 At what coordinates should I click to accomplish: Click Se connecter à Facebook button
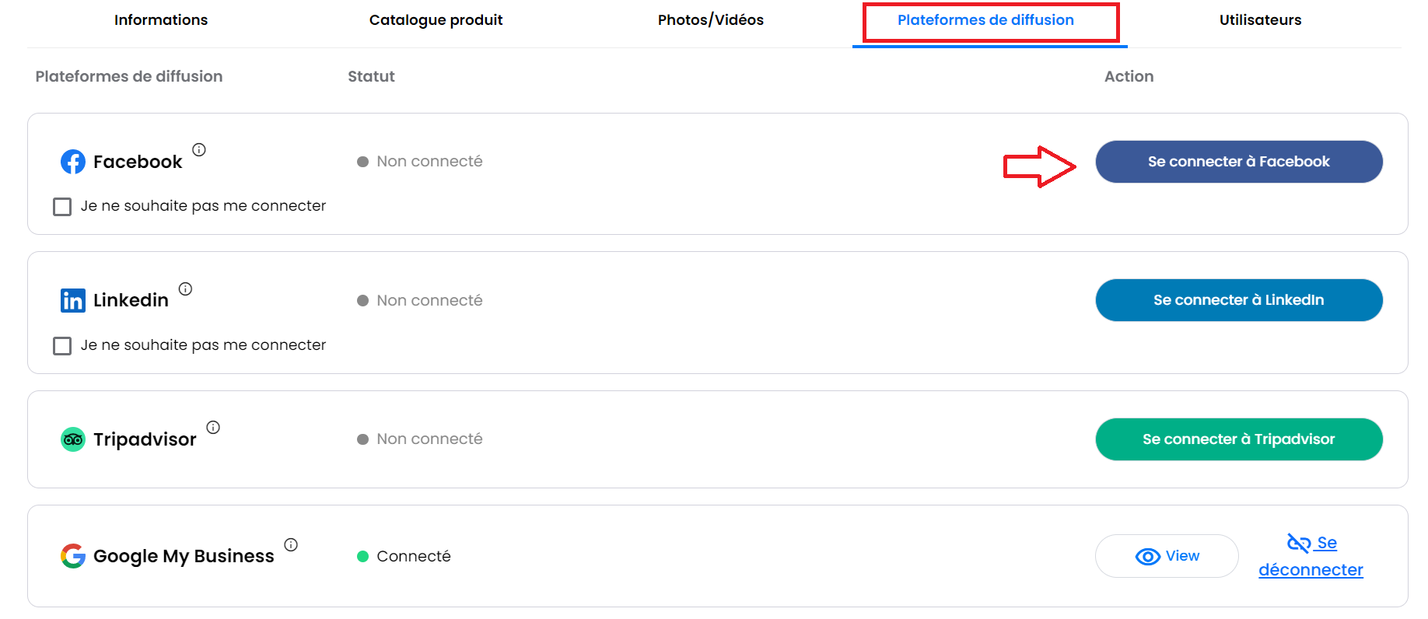[1239, 162]
